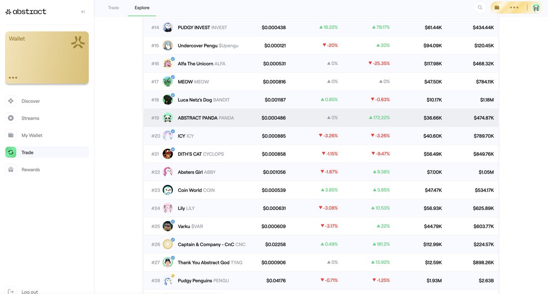Click the #21 rank number

coord(156,154)
